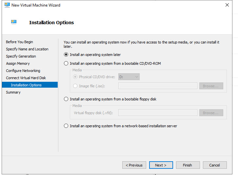Click the virtual machine icon beside Installation Options
The height and width of the screenshot is (175, 238).
pyautogui.click(x=14, y=22)
